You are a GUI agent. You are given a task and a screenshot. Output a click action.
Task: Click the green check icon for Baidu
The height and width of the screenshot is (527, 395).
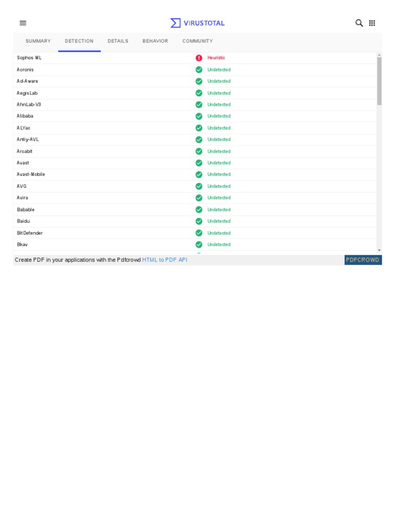click(199, 221)
